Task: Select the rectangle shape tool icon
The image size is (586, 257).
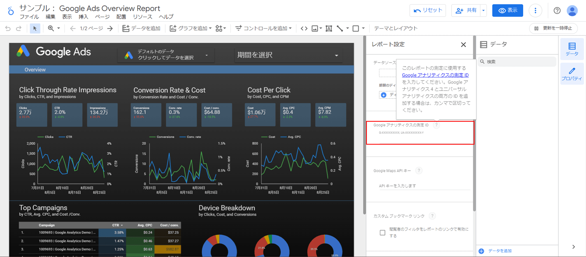Action: coord(356,28)
